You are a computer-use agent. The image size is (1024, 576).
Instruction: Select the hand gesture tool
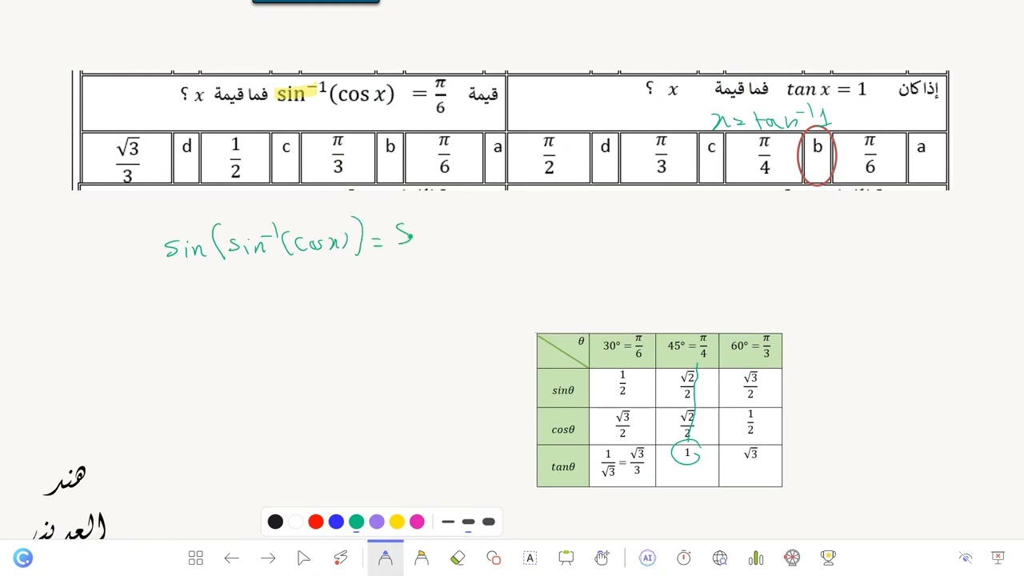pos(602,558)
